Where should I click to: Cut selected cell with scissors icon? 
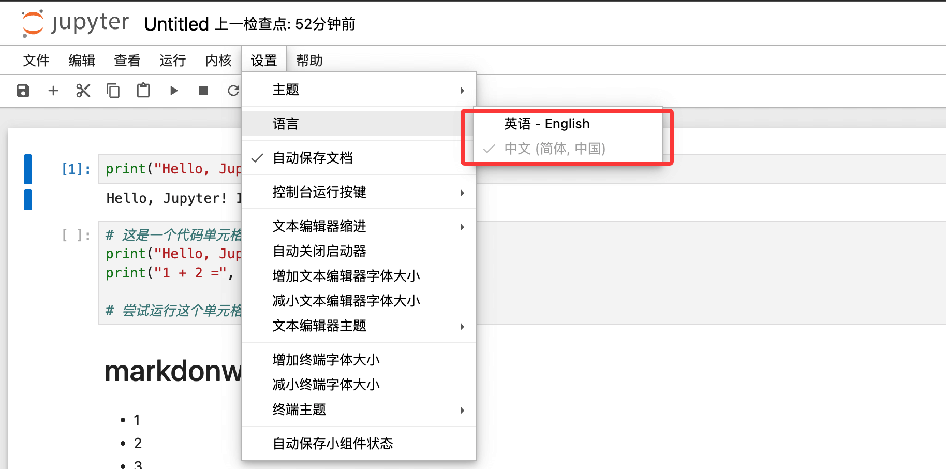click(83, 91)
